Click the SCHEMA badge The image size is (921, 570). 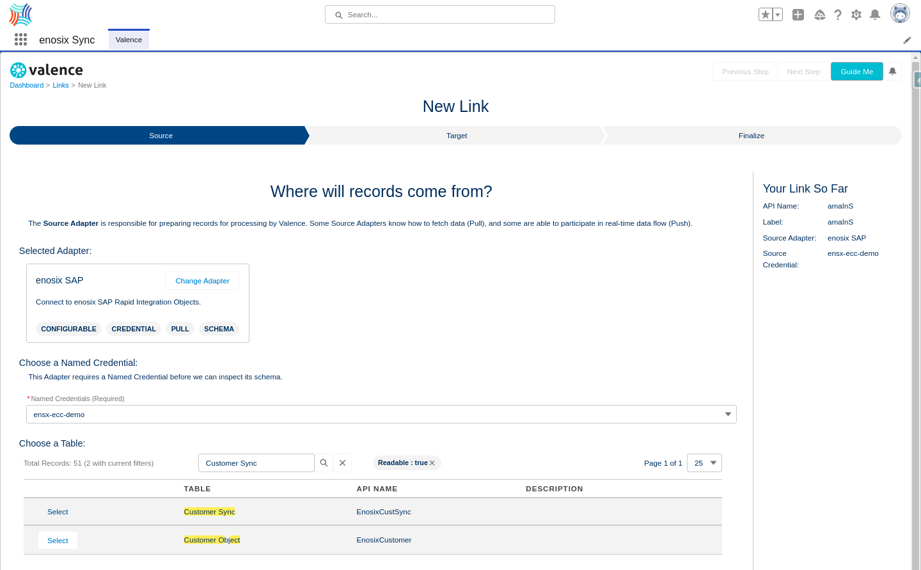point(219,329)
